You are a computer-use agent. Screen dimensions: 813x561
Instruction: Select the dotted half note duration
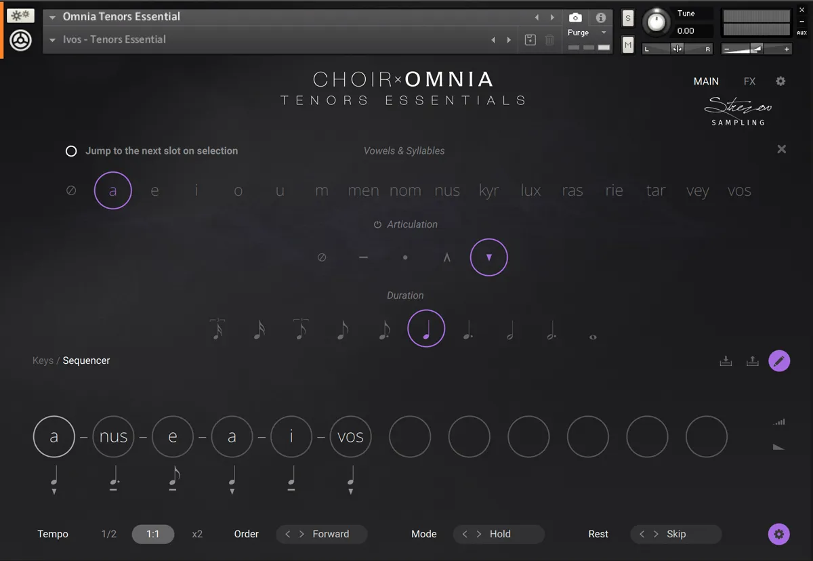tap(552, 329)
